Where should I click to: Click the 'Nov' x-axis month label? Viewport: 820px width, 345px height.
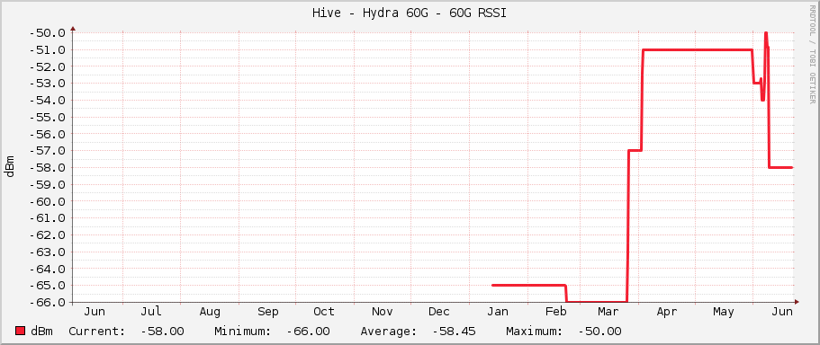[x=383, y=312]
